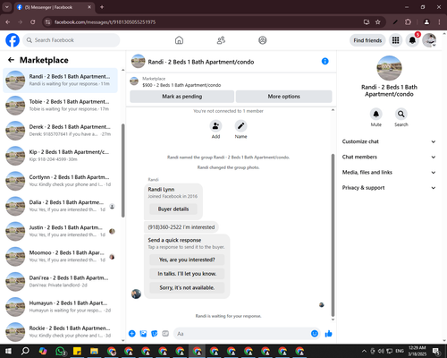The image size is (447, 358).
Task: Open the Facebook logo home link
Action: 13,40
